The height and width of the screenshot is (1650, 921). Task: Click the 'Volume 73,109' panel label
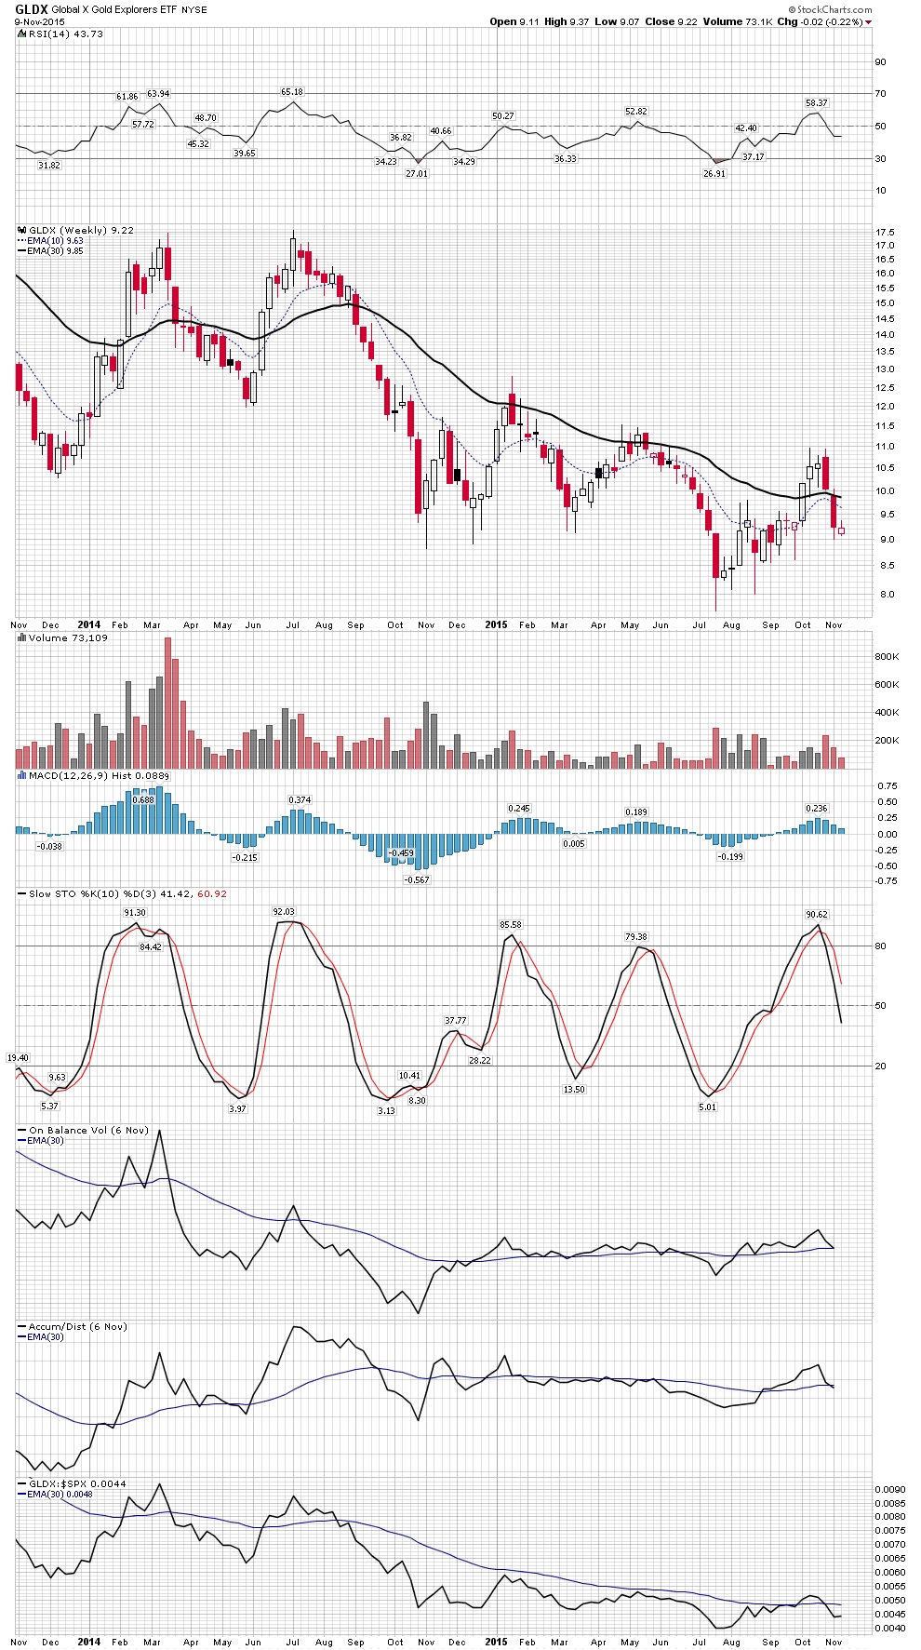point(68,638)
